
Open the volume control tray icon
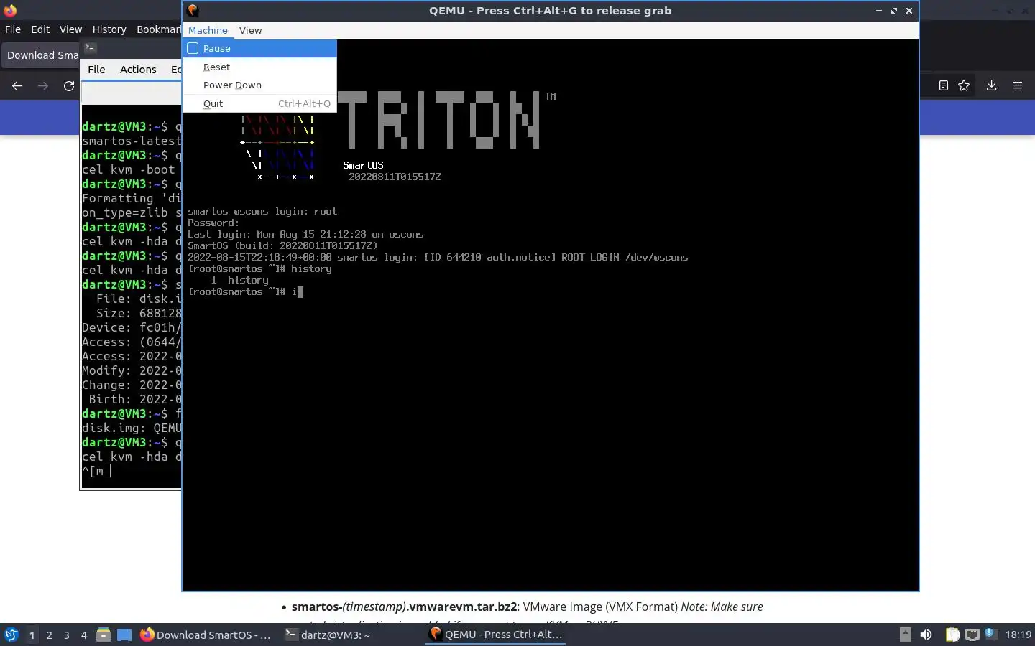coord(926,635)
